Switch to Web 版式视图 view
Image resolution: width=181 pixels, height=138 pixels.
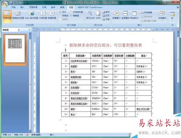point(31,15)
